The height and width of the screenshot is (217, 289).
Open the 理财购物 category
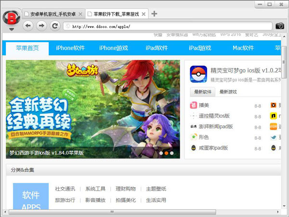pos(126,189)
